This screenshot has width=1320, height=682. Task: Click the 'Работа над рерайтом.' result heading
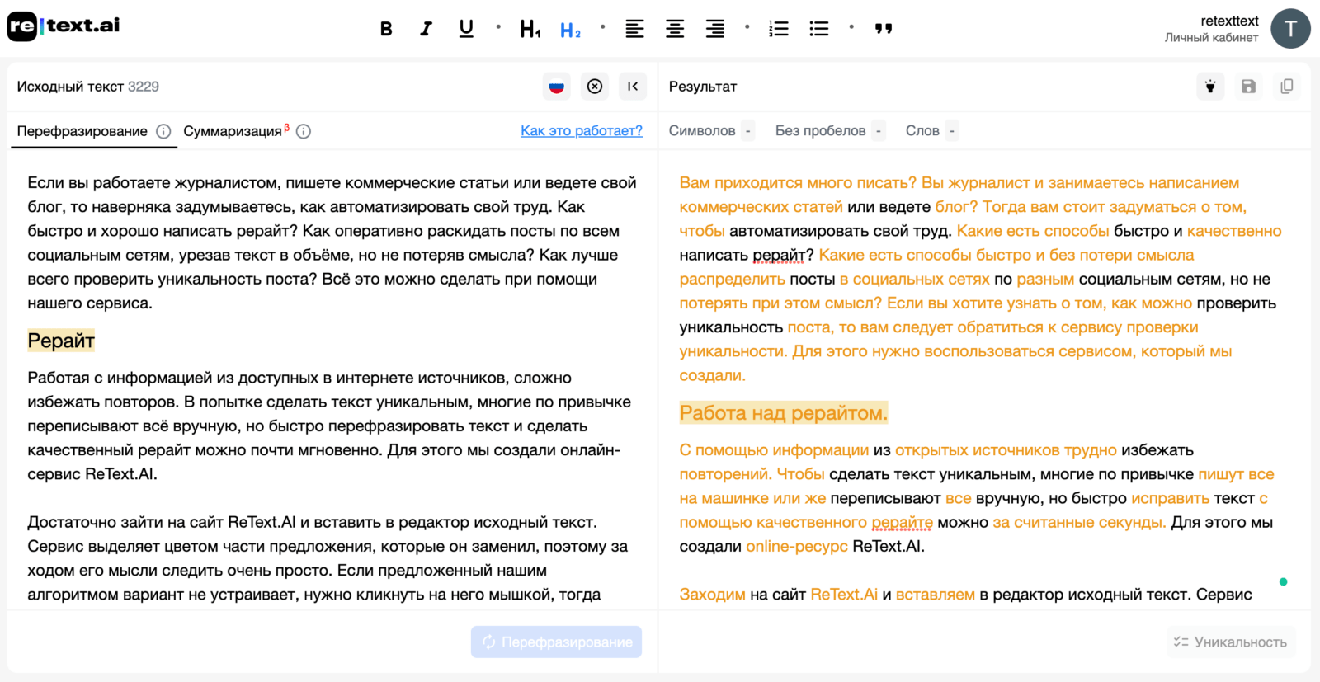783,412
